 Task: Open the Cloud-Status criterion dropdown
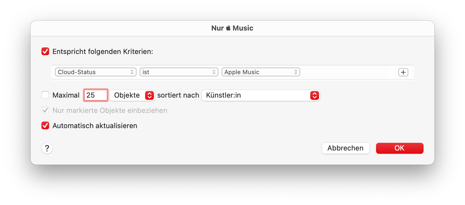(96, 72)
